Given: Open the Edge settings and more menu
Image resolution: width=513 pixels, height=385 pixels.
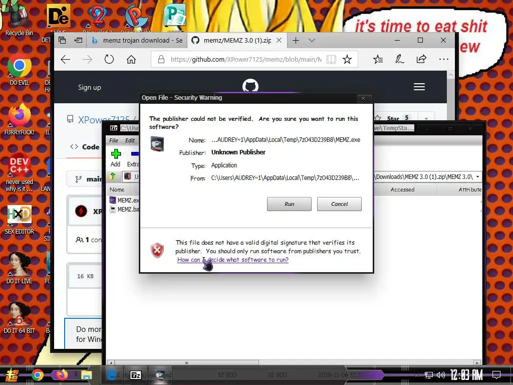Looking at the screenshot, I should [444, 59].
